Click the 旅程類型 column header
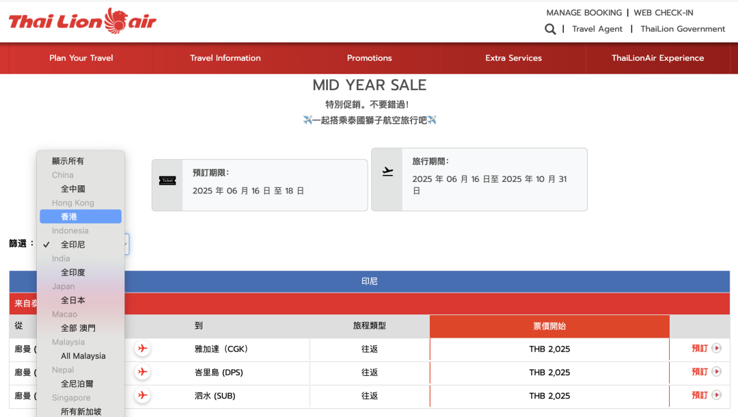The width and height of the screenshot is (738, 417). [370, 325]
